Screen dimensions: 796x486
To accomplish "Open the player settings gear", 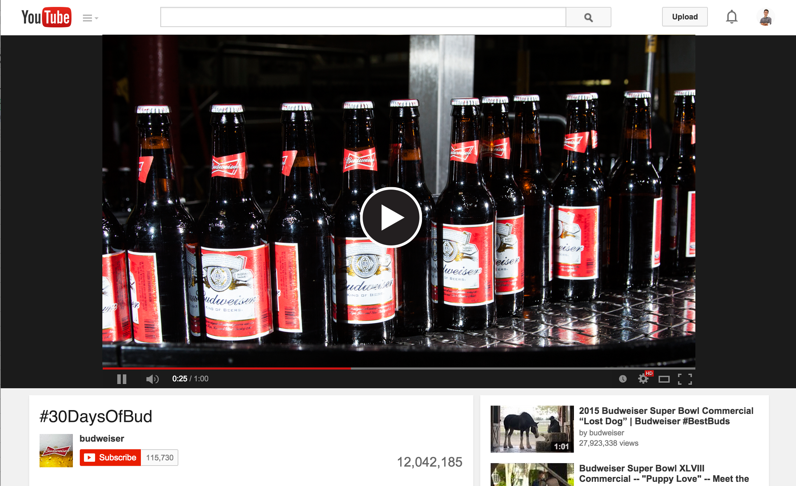I will pos(644,379).
